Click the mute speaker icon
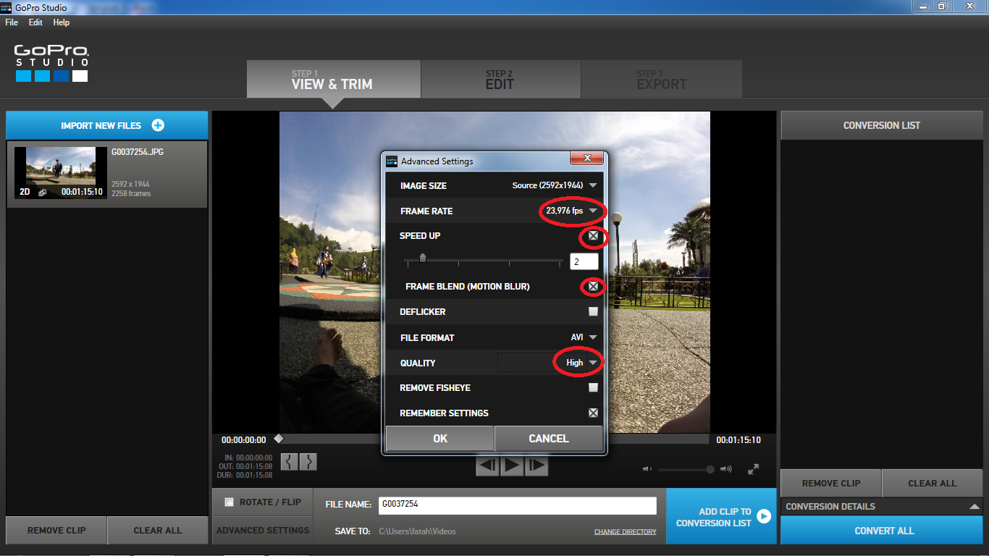The image size is (989, 556). click(647, 469)
